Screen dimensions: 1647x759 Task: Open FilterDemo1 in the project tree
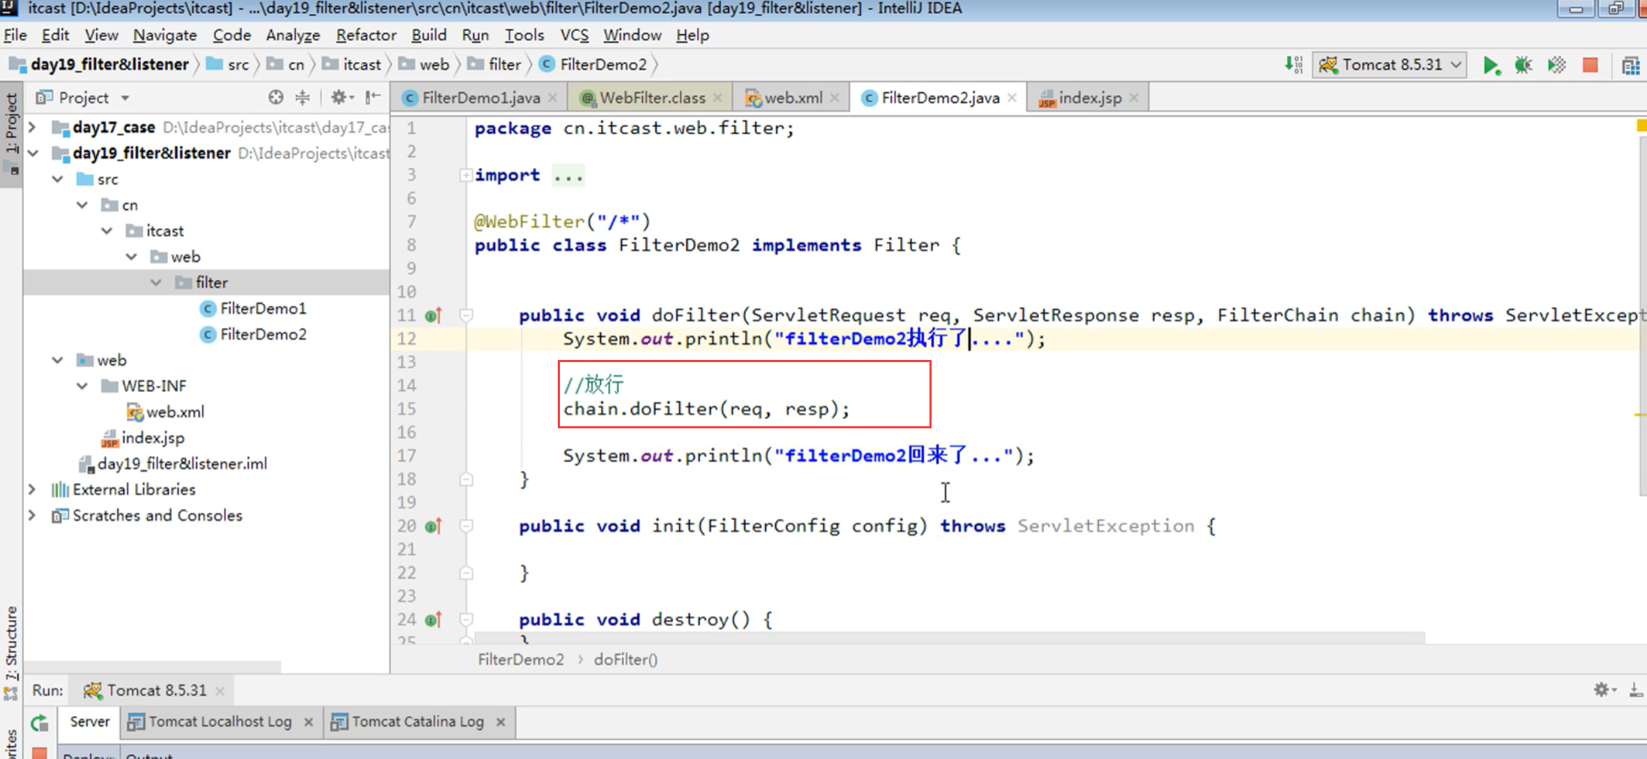[x=263, y=308]
